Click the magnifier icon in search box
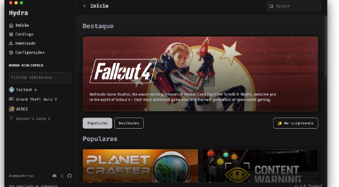This screenshot has height=187, width=339. click(271, 6)
